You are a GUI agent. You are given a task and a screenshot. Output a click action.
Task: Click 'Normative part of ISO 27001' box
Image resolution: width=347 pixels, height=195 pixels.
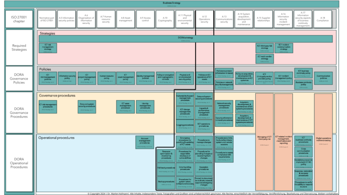click(x=47, y=19)
